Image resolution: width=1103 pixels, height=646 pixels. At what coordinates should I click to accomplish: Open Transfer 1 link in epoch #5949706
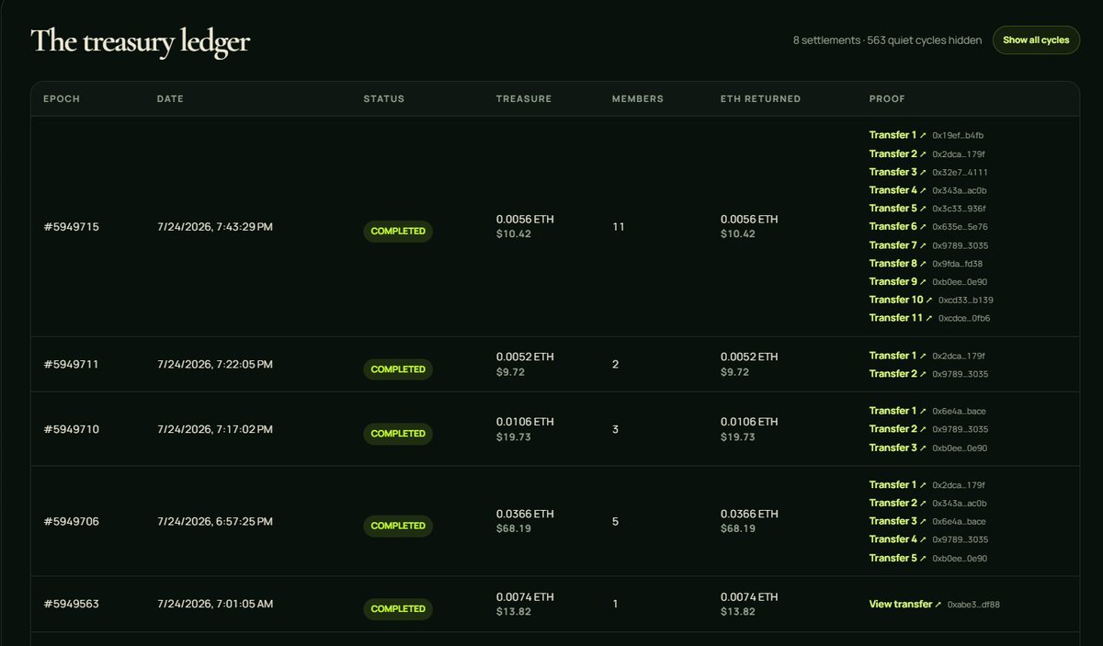(x=898, y=484)
